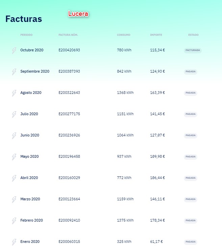Click the lightning icon beside Abril 2020
This screenshot has width=222, height=252.
coord(14,178)
